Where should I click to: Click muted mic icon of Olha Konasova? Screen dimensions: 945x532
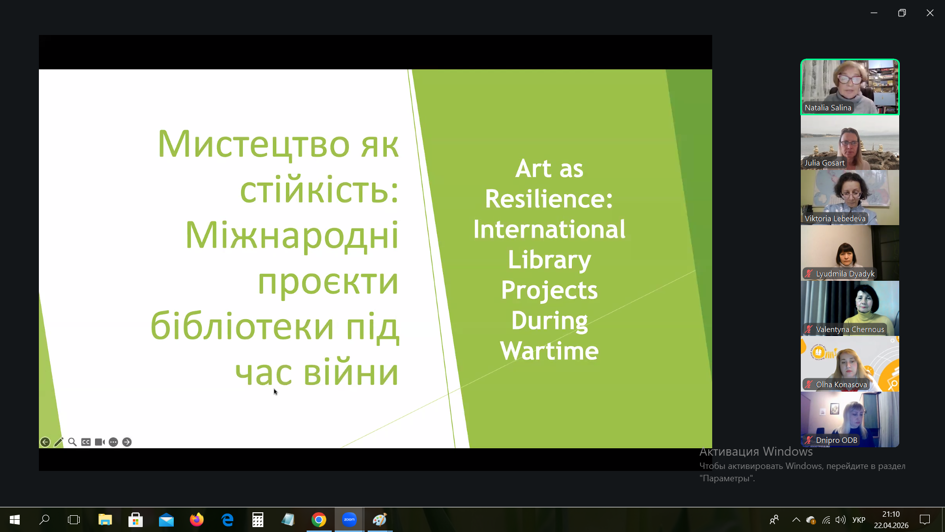pyautogui.click(x=809, y=384)
